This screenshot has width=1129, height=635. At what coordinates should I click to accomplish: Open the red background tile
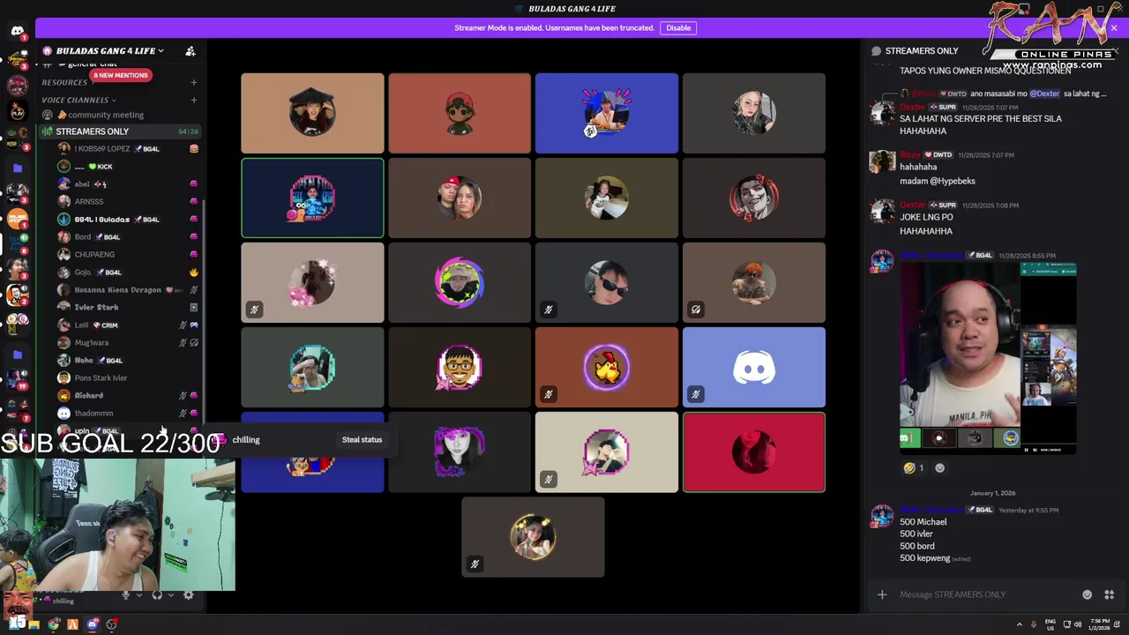tap(754, 452)
